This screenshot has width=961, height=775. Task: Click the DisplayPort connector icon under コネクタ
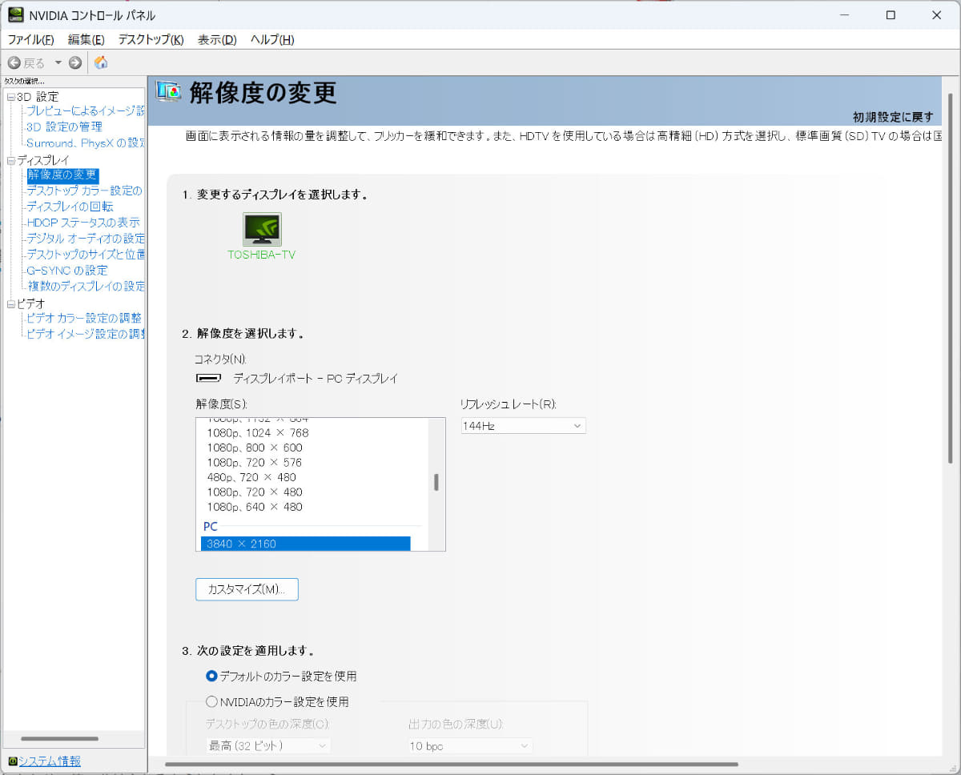click(208, 378)
